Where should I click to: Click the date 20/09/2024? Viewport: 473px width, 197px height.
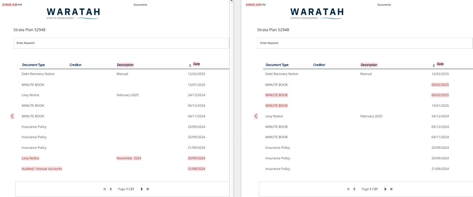(197, 158)
